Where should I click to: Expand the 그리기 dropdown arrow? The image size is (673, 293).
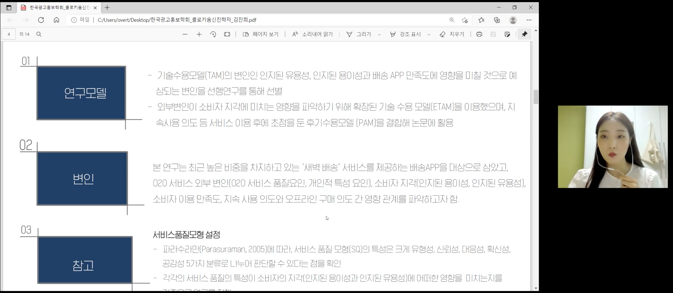point(379,34)
